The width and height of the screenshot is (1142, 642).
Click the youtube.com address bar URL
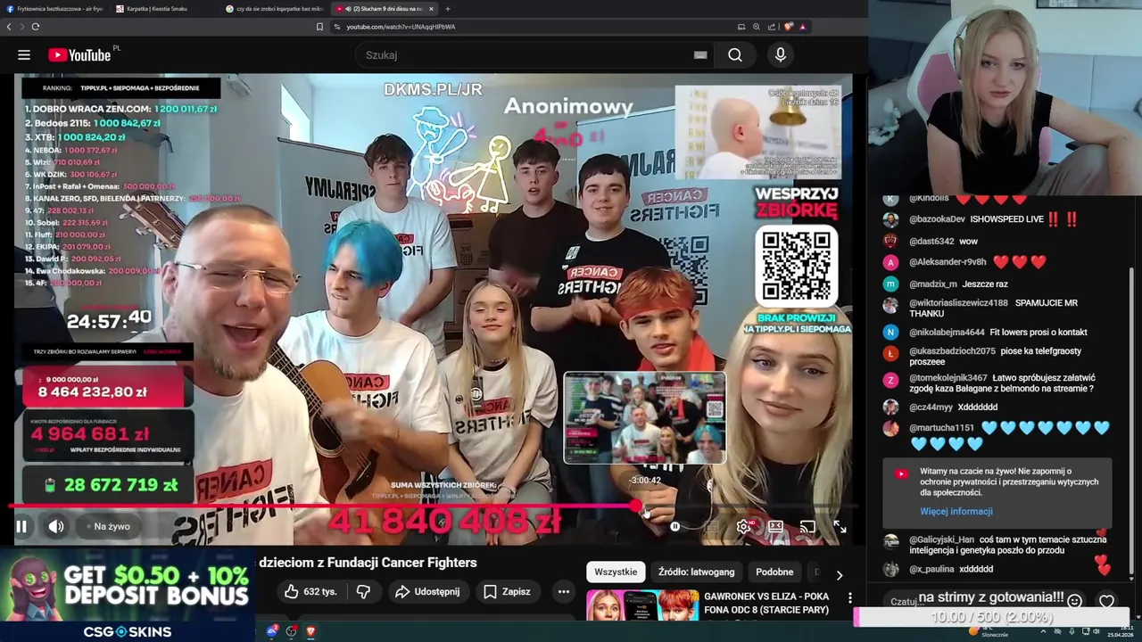pyautogui.click(x=401, y=27)
